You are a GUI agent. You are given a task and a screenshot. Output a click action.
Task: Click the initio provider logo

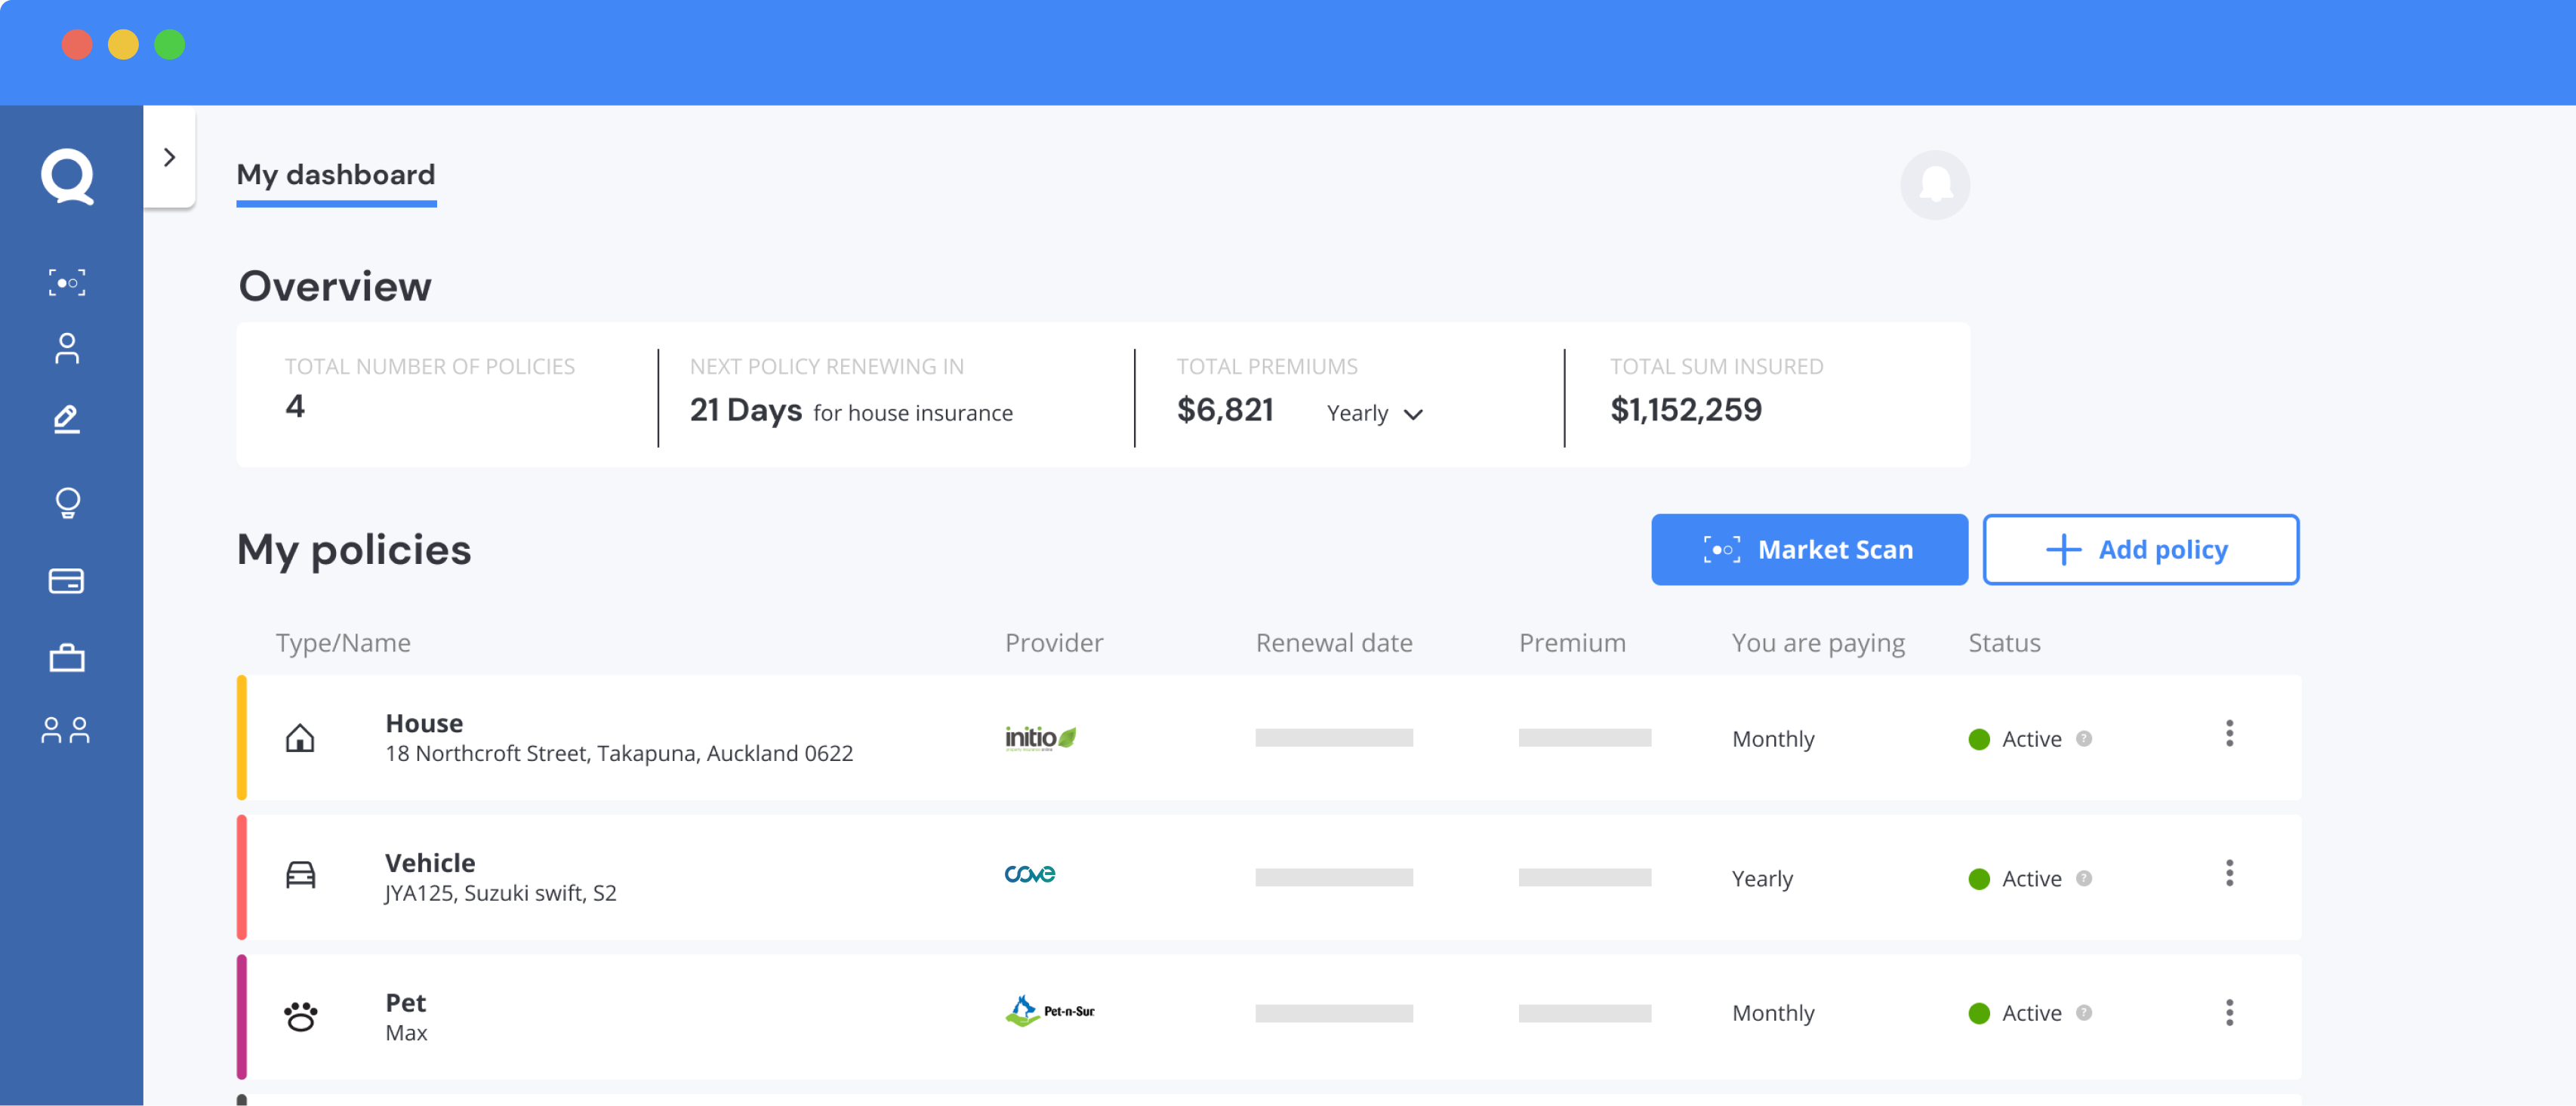[x=1040, y=738]
